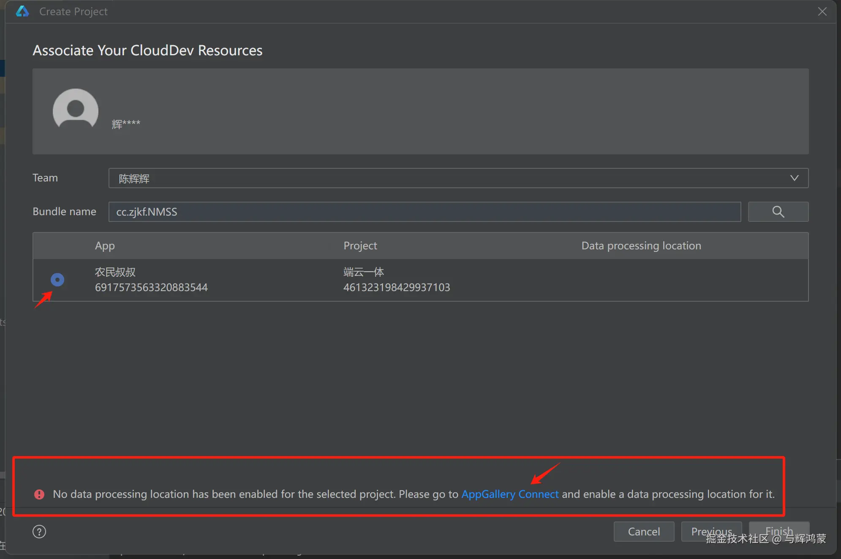This screenshot has width=841, height=559.
Task: Click the App column header
Action: (x=105, y=246)
